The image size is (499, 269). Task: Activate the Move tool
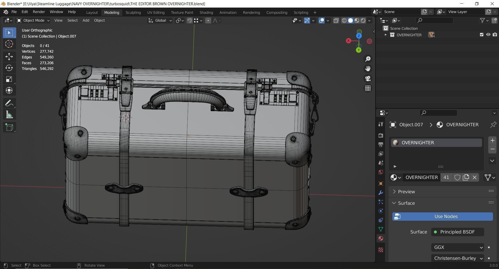point(9,57)
